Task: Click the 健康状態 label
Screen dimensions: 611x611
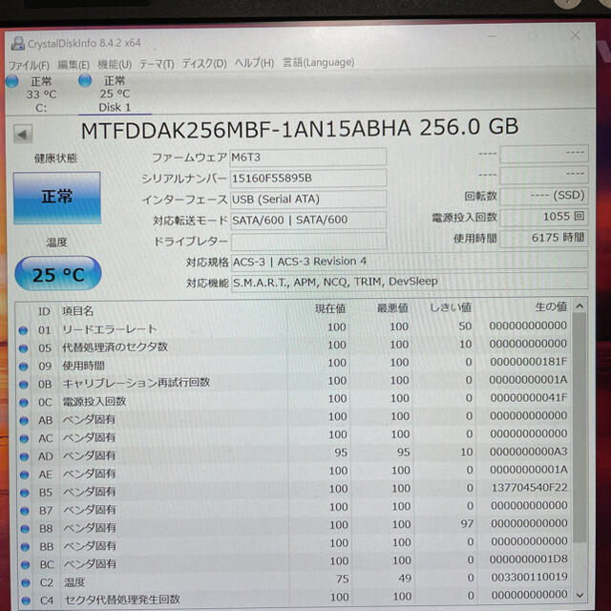Action: (55, 158)
